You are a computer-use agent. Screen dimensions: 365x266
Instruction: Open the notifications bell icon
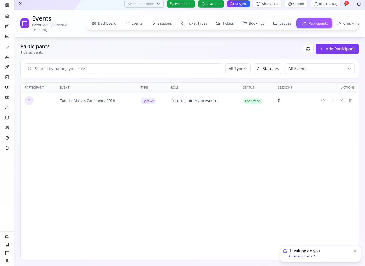tap(345, 4)
